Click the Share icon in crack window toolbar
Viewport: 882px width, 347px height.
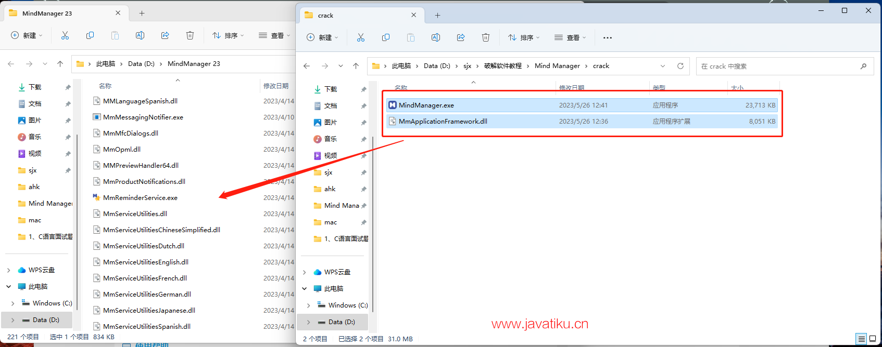[x=461, y=37]
